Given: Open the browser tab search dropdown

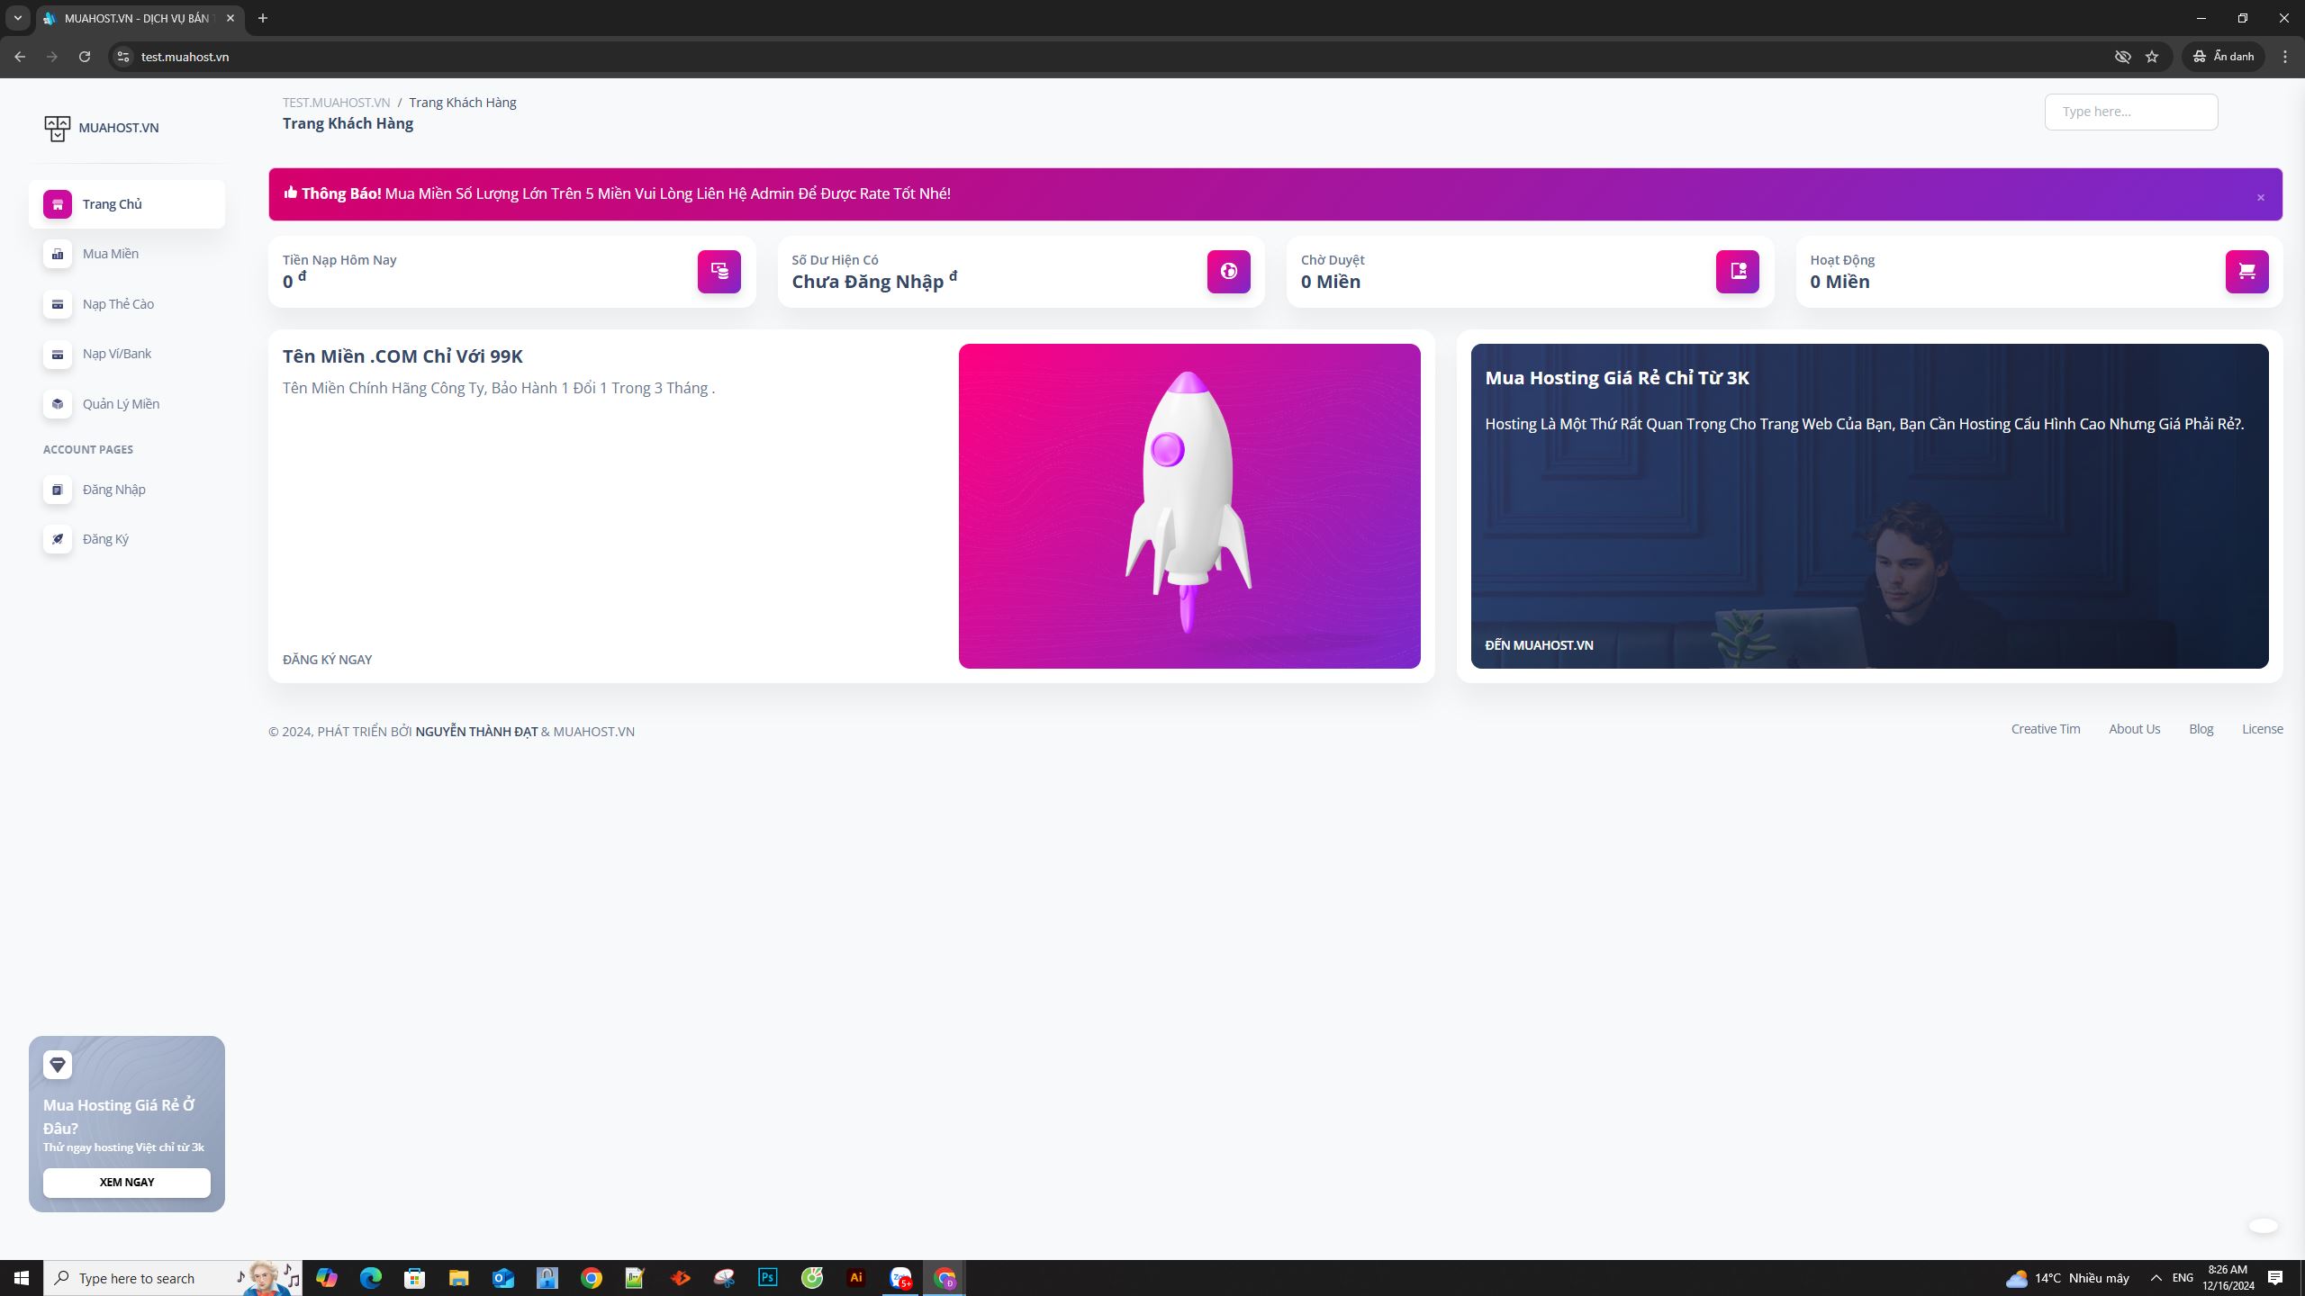Looking at the screenshot, I should (x=17, y=18).
